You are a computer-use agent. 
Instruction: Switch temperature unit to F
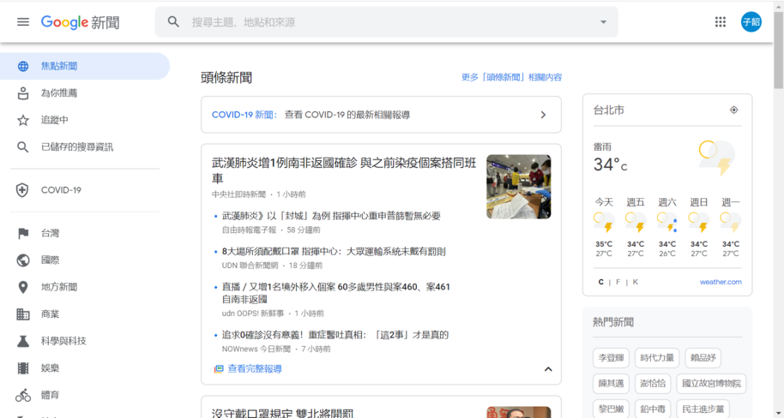[618, 282]
